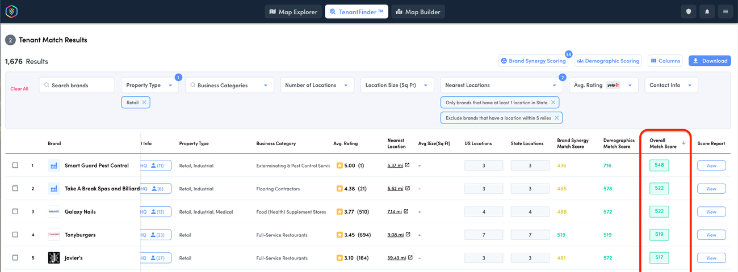Image resolution: width=738 pixels, height=272 pixels.
Task: Click Galaxy Nails brand logo
Action: click(54, 211)
